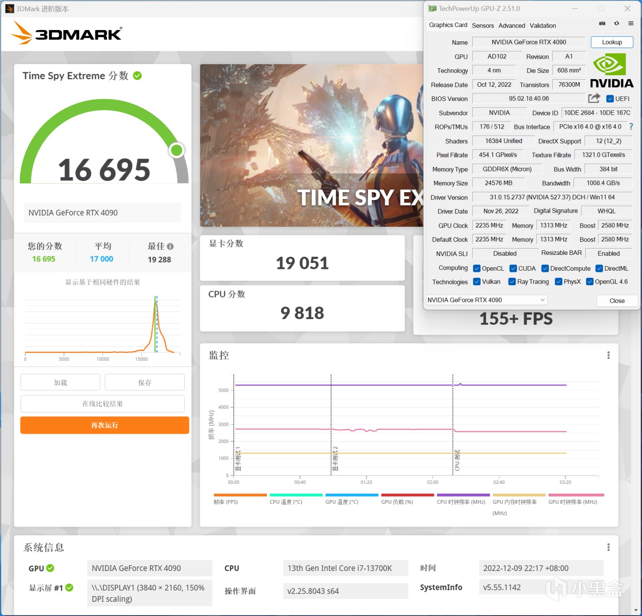Click the 帧率 (FPS) orange legend swatch
This screenshot has height=616, width=642.
(x=240, y=495)
